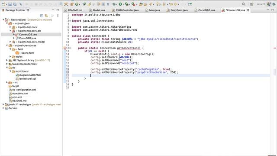This screenshot has height=156, width=277.
Task: Click the New wizard toolbar icon
Action: click(3, 4)
